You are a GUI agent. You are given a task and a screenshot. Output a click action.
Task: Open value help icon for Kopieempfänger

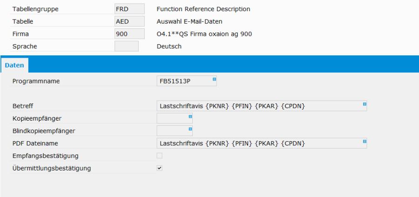pos(190,116)
